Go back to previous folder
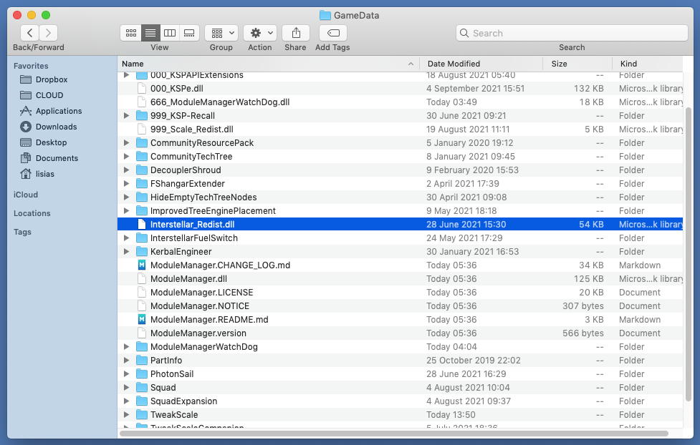 29,33
